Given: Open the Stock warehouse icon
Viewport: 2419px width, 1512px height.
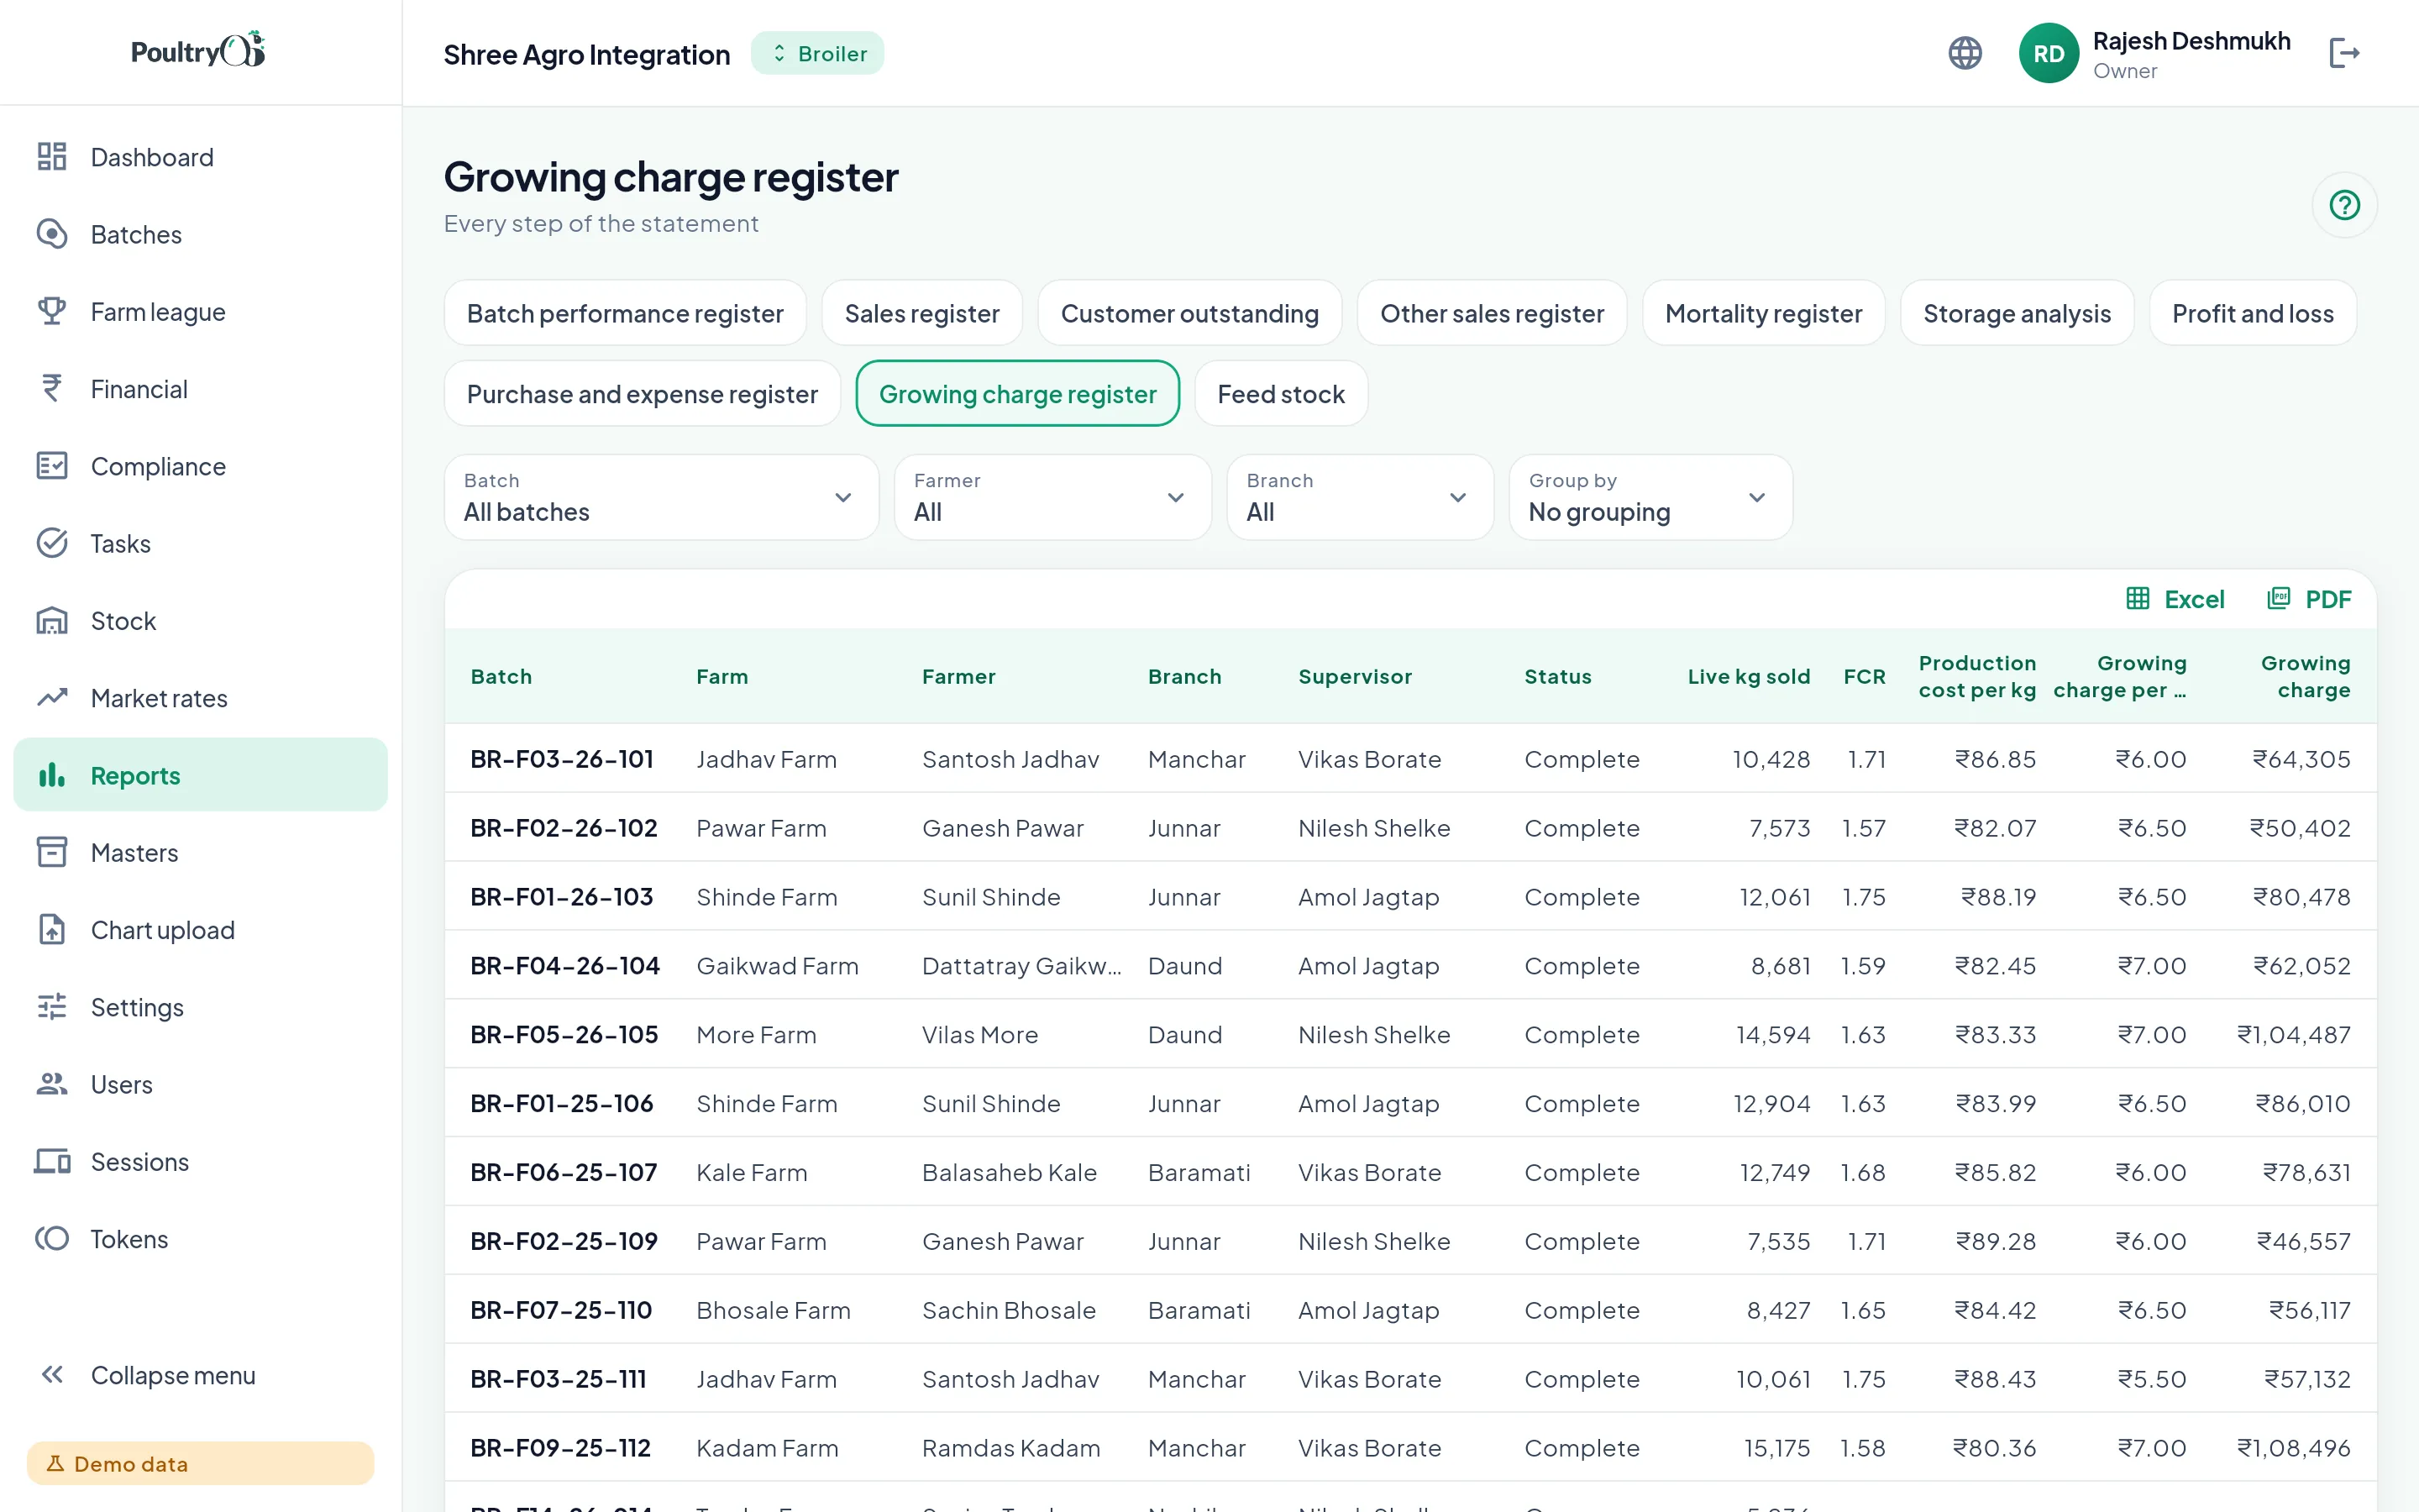Looking at the screenshot, I should [x=52, y=620].
